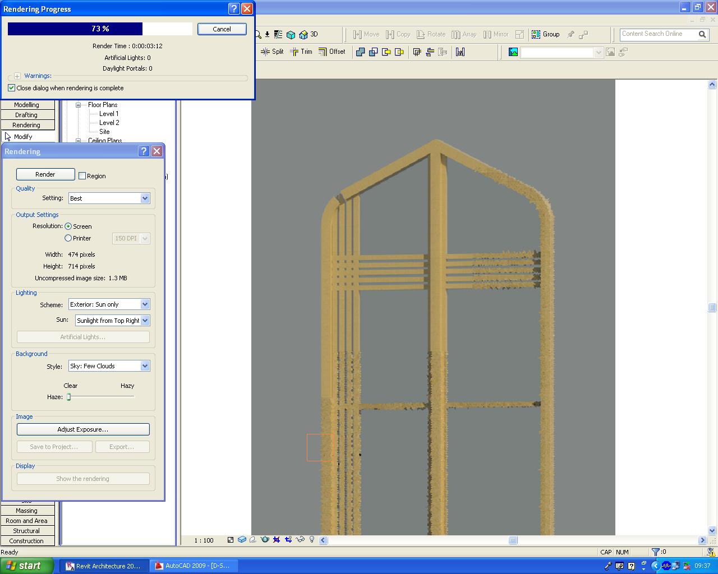
Task: Click the search icon in Content Search
Action: (702, 34)
